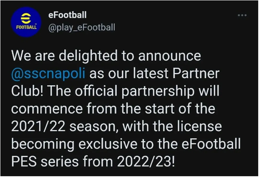
Task: Click the words 'as our latest Partner'
Action: click(154, 73)
